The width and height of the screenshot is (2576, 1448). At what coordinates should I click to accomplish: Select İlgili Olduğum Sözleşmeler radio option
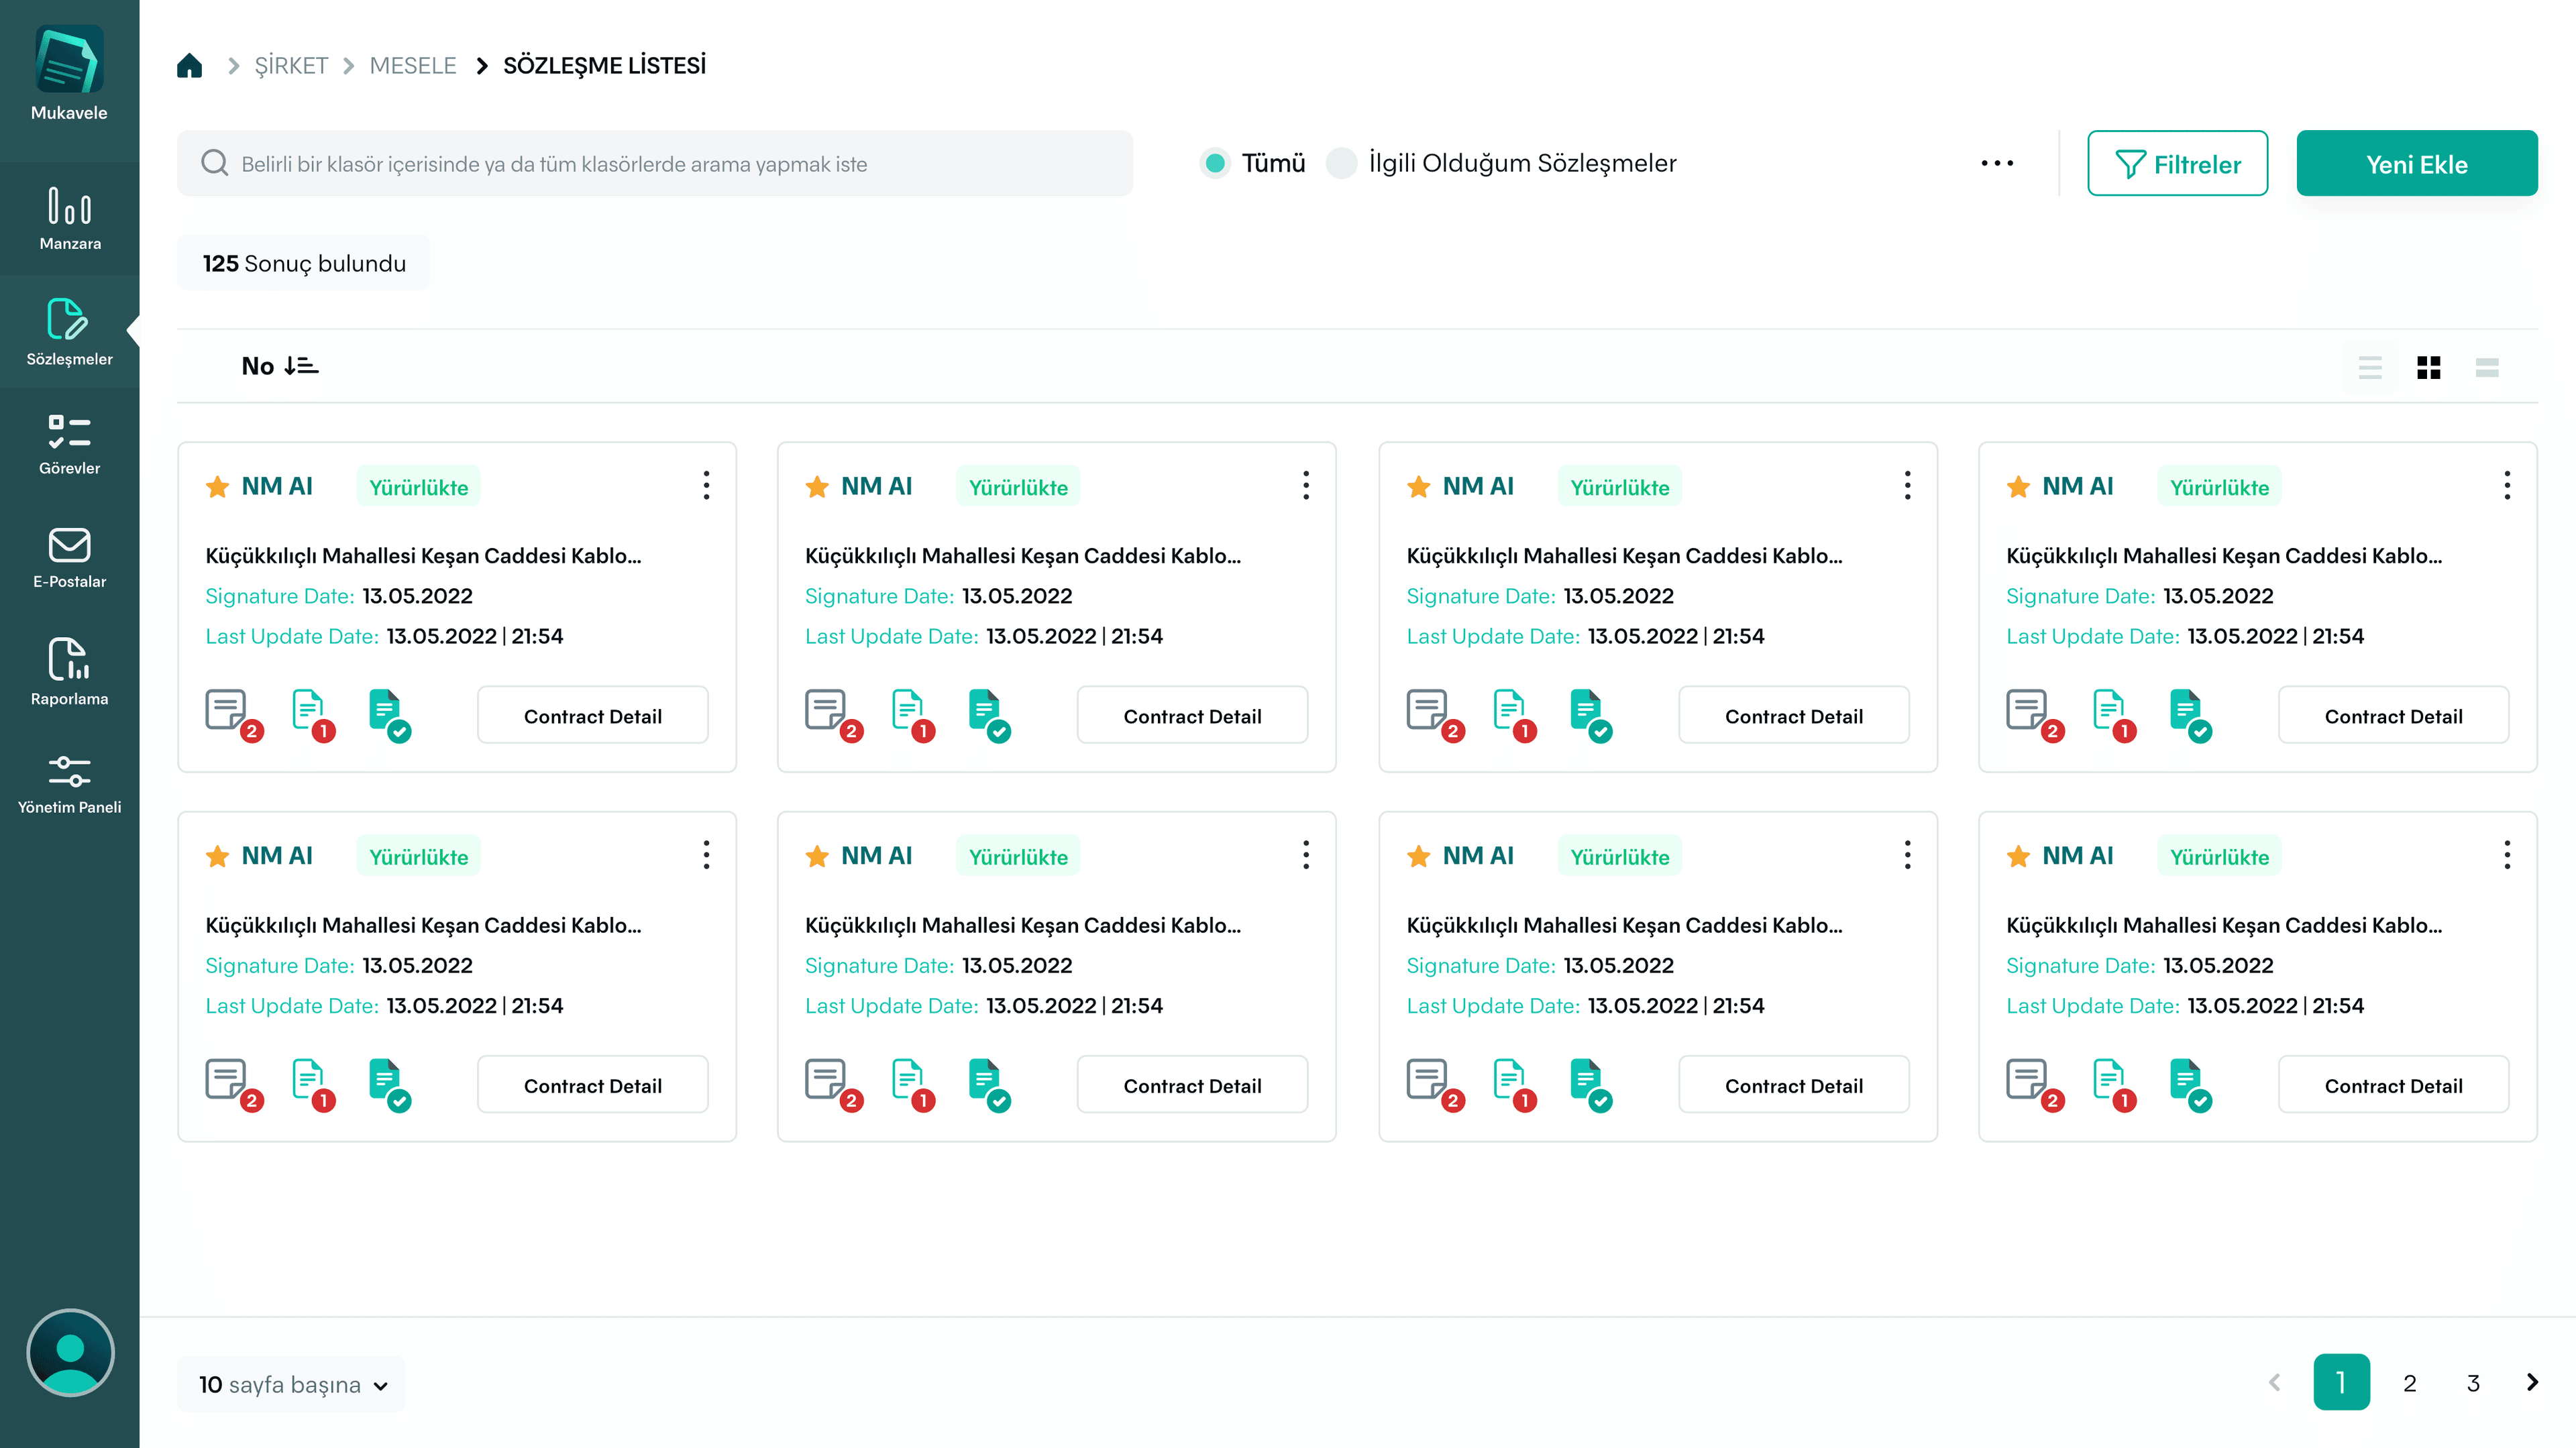(1341, 163)
